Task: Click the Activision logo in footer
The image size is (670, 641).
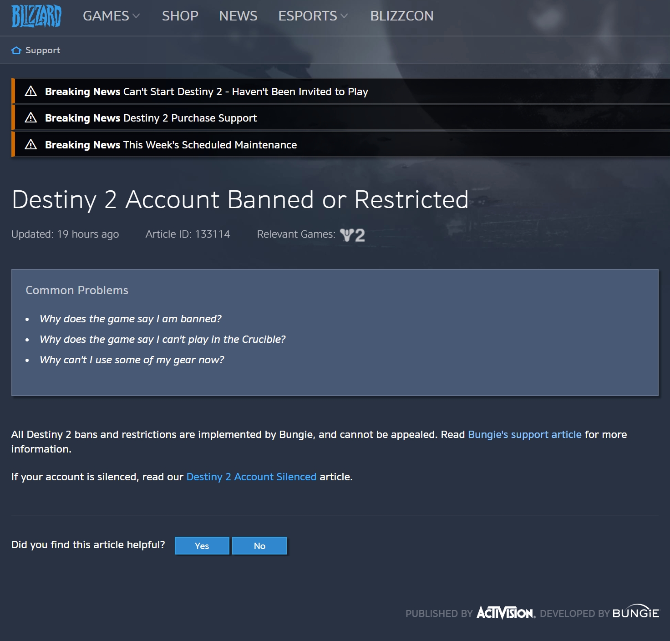Action: 505,613
